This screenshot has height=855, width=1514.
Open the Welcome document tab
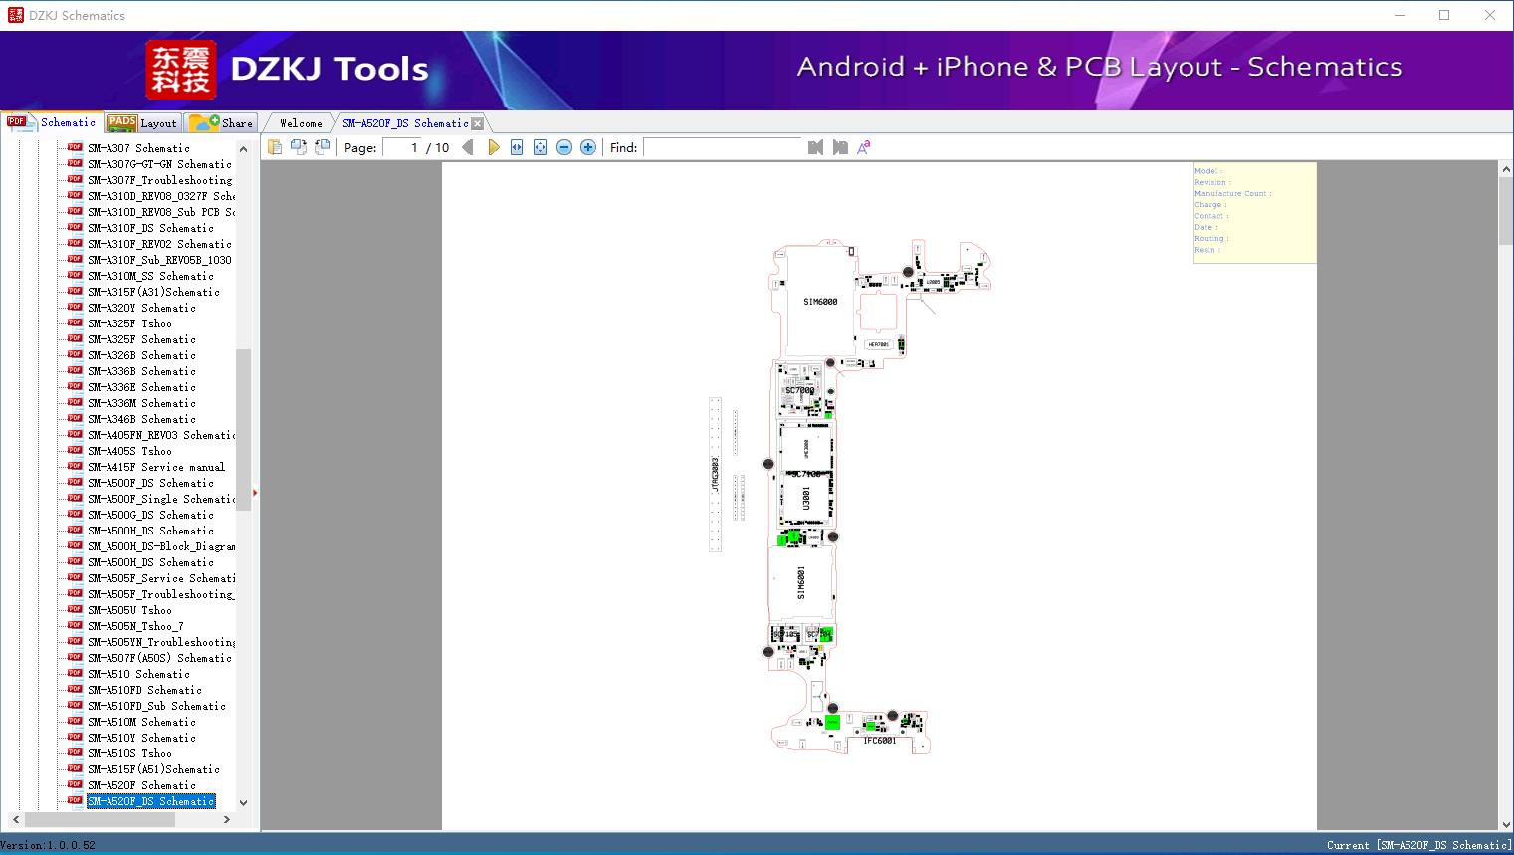coord(301,123)
